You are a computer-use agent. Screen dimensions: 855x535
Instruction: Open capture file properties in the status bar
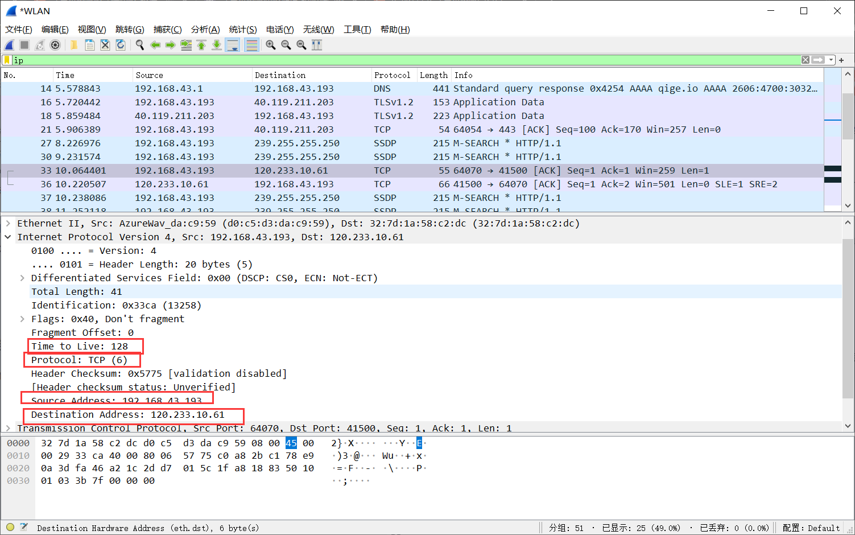pyautogui.click(x=24, y=527)
